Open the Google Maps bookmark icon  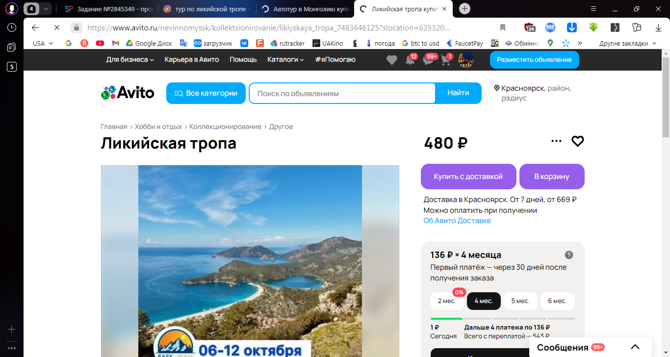pos(550,43)
